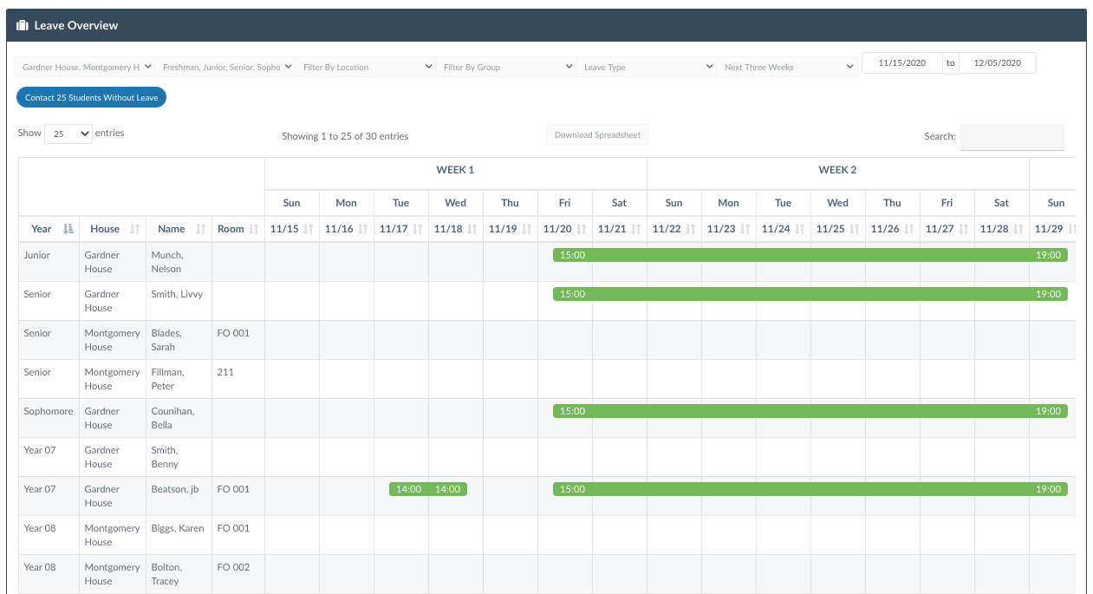Screen dimensions: 1093x594
Task: Click the suitcase icon beside Leave Overview
Action: [x=23, y=25]
